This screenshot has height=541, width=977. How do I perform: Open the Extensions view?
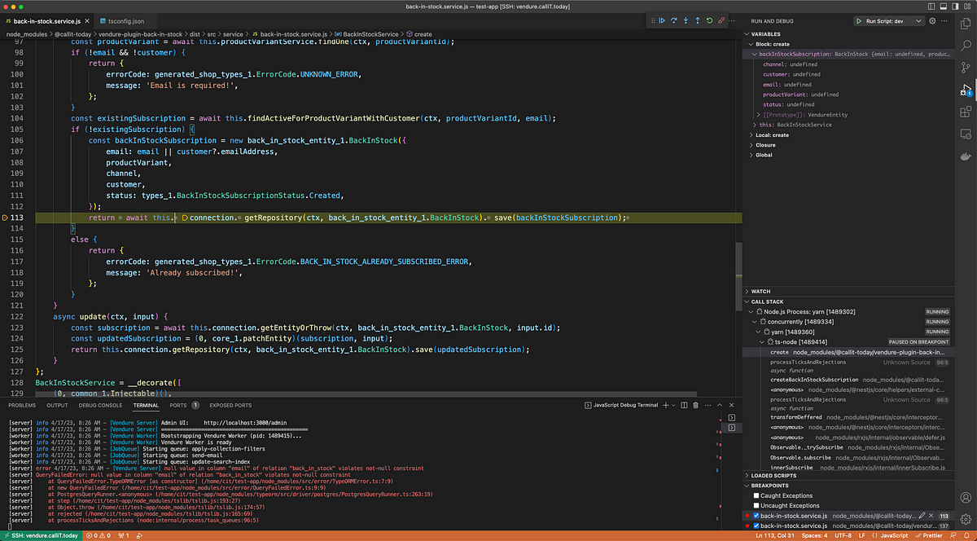966,113
